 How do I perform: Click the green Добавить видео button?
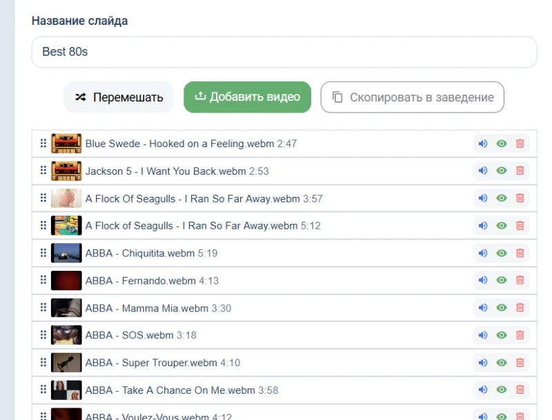pos(247,97)
